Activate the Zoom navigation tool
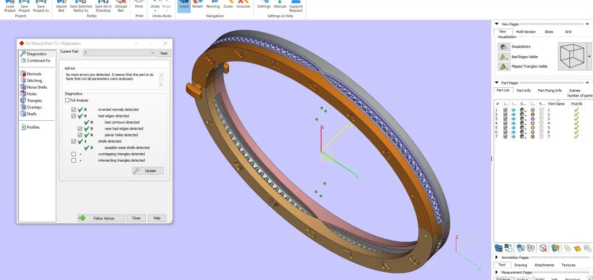Image resolution: width=593 pixels, height=280 pixels. point(228,5)
